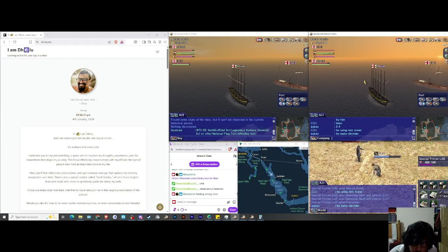Click Jeddah on the Red Sea map
Image resolution: width=448 pixels, height=252 pixels.
point(280,176)
